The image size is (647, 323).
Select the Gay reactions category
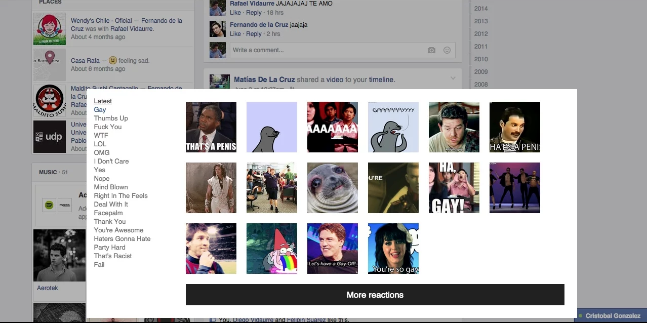[x=100, y=110]
